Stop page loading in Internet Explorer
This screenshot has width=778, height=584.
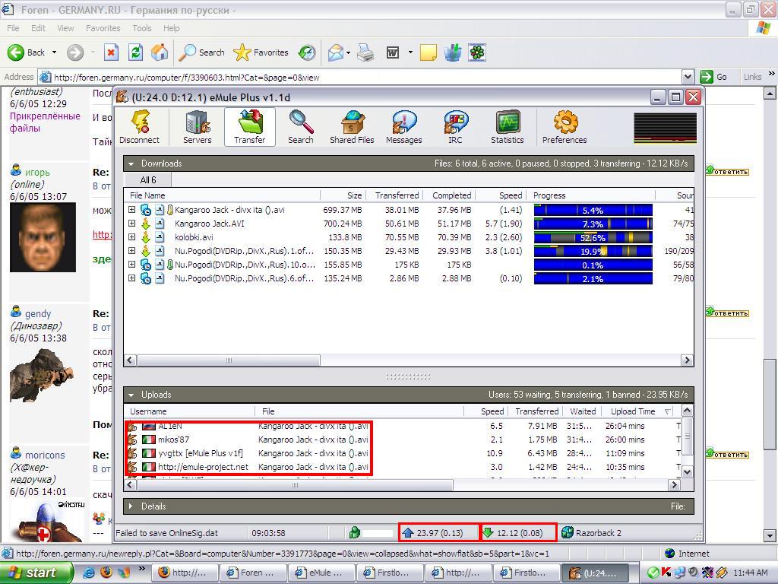tap(111, 52)
